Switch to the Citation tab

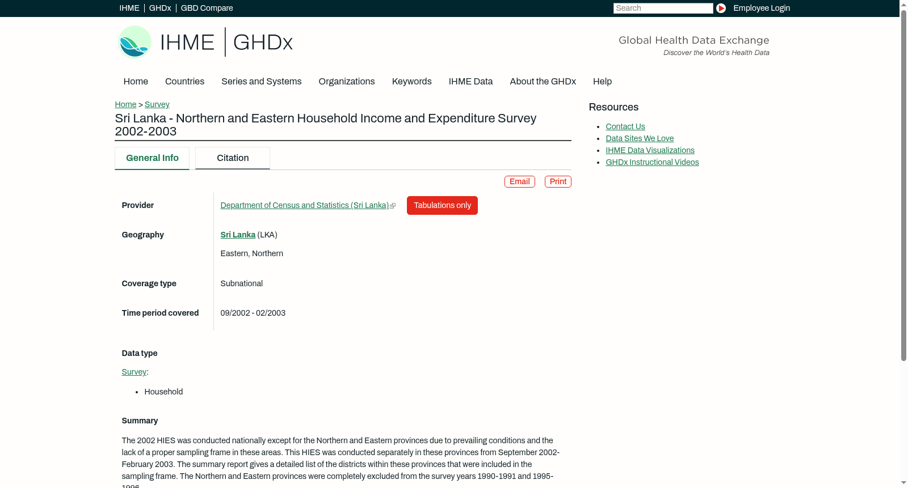coord(233,158)
